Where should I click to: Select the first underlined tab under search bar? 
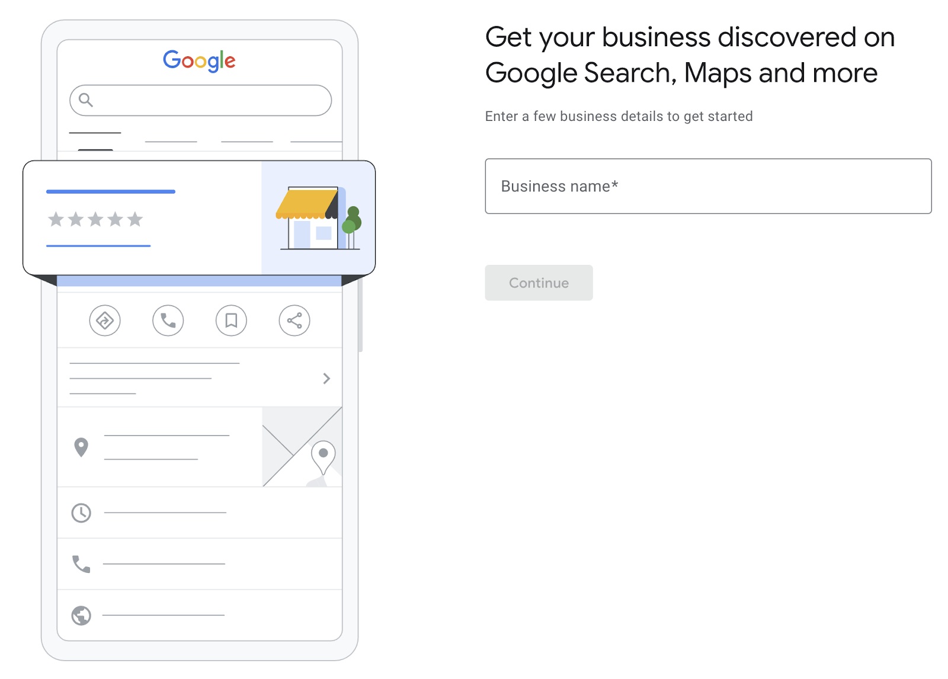pyautogui.click(x=95, y=133)
